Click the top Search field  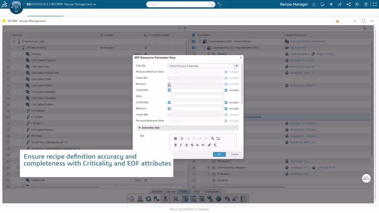click(180, 4)
